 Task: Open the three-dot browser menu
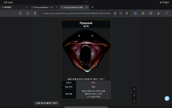pos(166,13)
